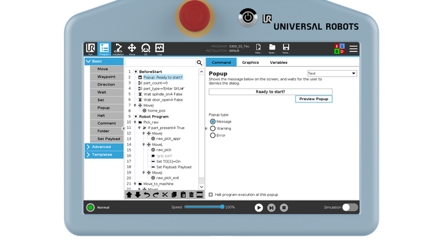Toggle the Simulation switch
Image resolution: width=444 pixels, height=249 pixels.
[350, 207]
